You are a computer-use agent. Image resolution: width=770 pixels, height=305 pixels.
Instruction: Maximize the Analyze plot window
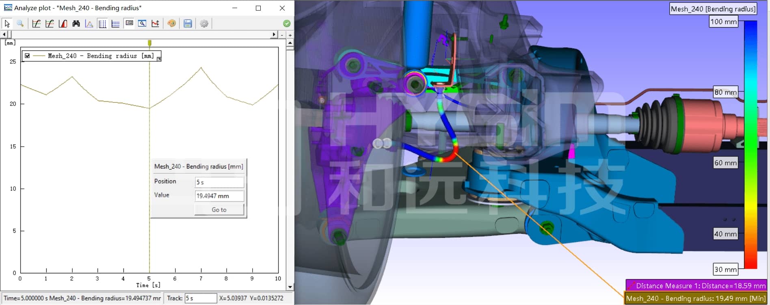point(258,8)
